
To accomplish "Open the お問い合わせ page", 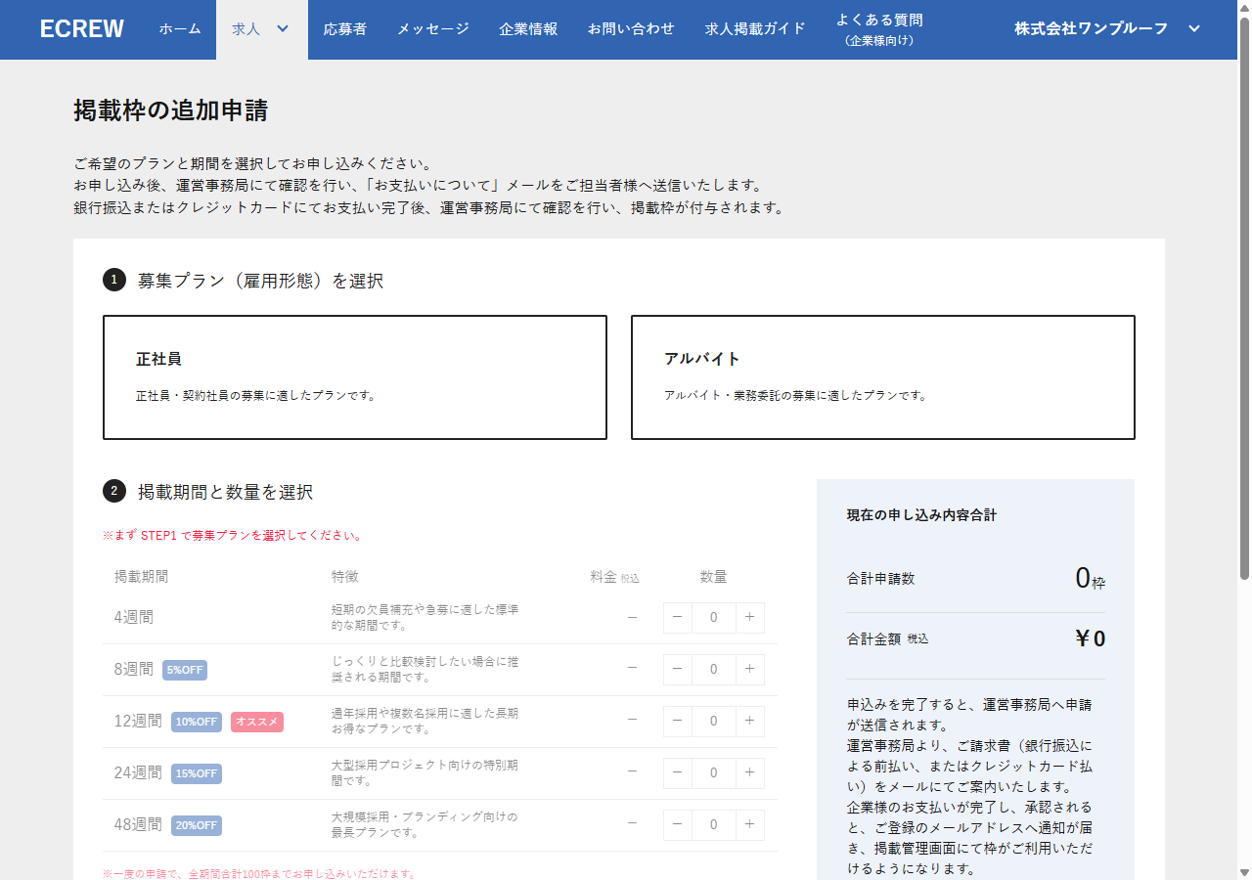I will pos(631,29).
